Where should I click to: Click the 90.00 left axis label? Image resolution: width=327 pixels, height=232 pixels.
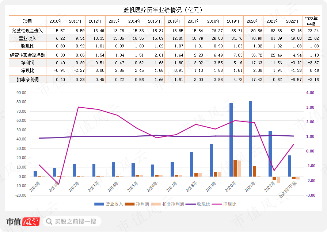(22, 93)
